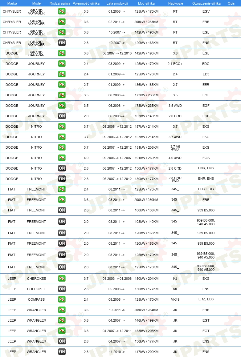The image size is (241, 357).
Task: Select engine code ED3, EDG cell
Action: click(206, 189)
